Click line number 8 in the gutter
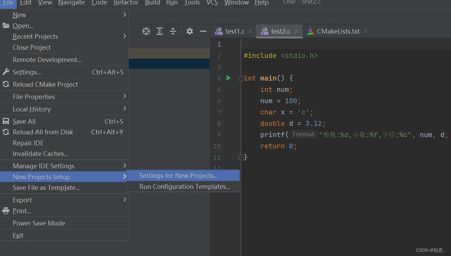The height and width of the screenshot is (256, 451). click(219, 123)
